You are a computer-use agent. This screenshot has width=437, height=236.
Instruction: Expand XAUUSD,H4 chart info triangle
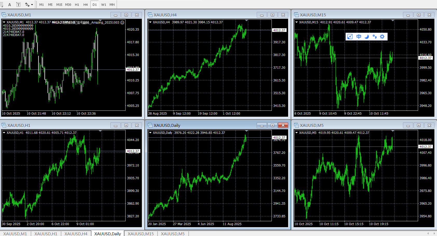click(x=150, y=22)
